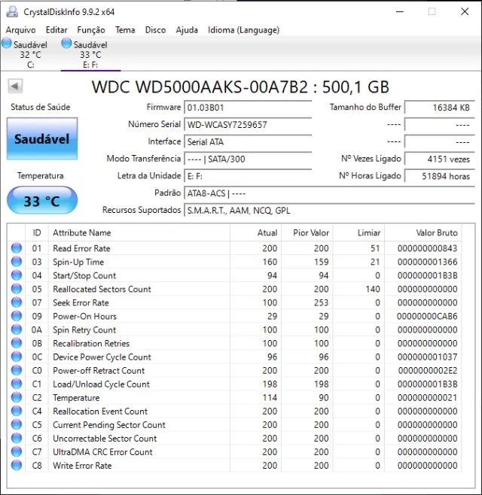
Task: Open the Função menu
Action: [91, 30]
